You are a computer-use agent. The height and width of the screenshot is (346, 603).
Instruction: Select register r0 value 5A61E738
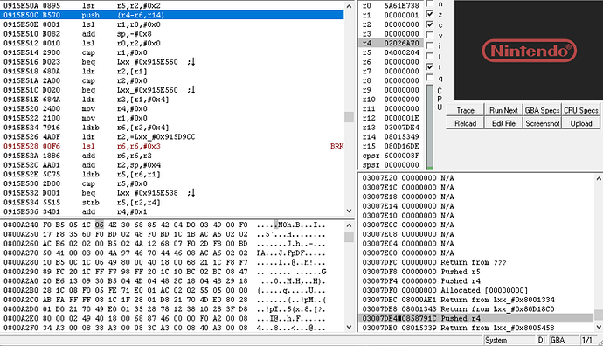[x=401, y=6]
